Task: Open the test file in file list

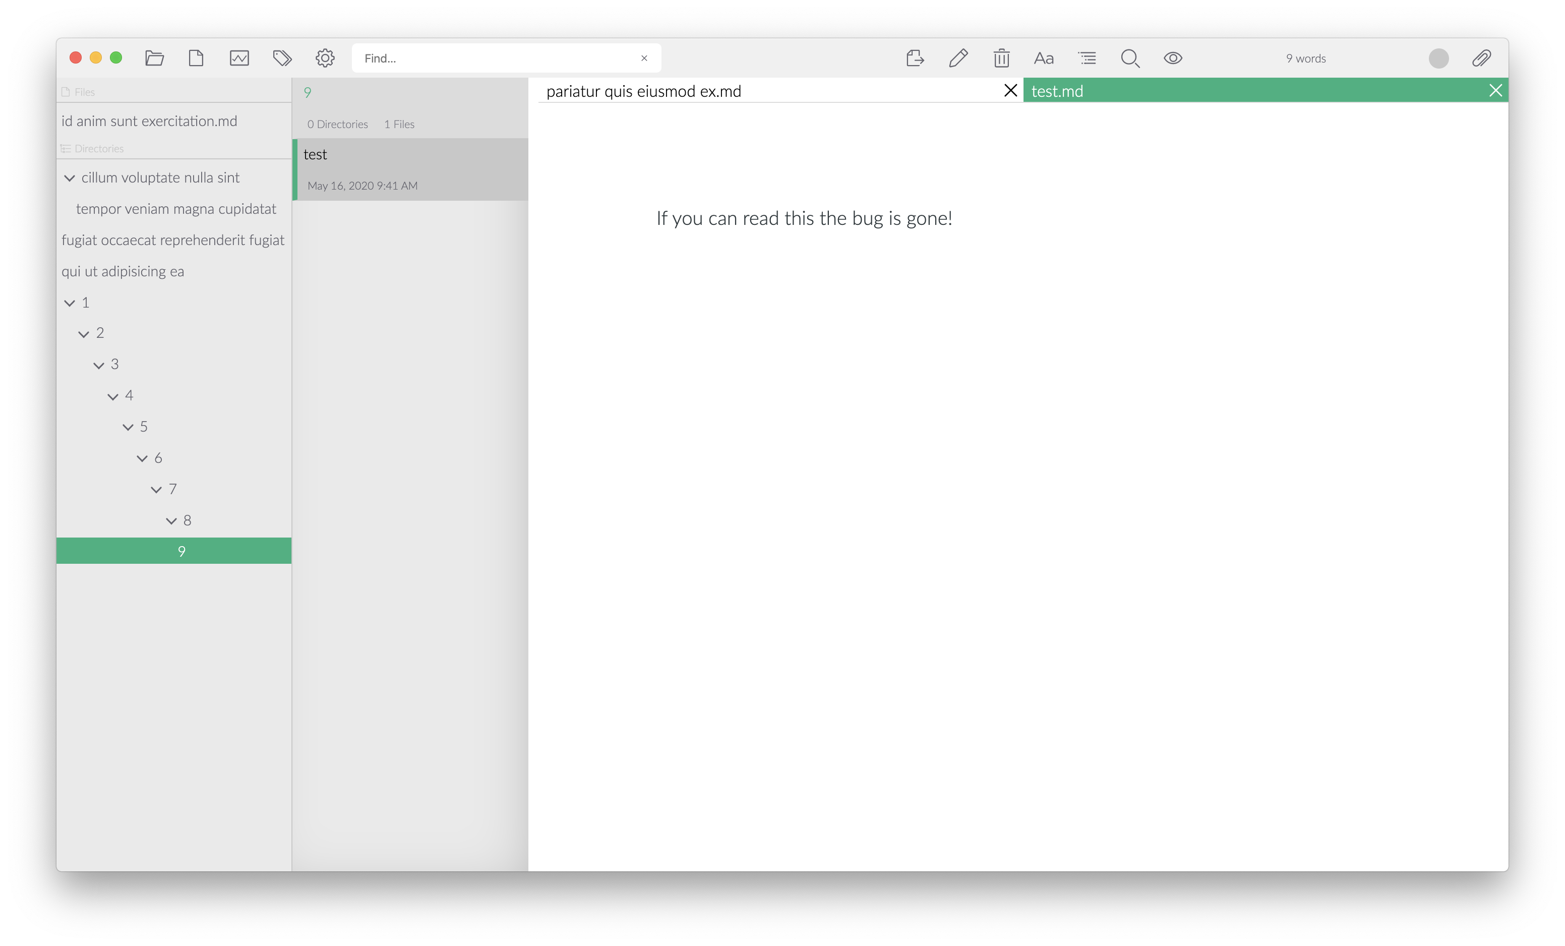Action: click(410, 169)
